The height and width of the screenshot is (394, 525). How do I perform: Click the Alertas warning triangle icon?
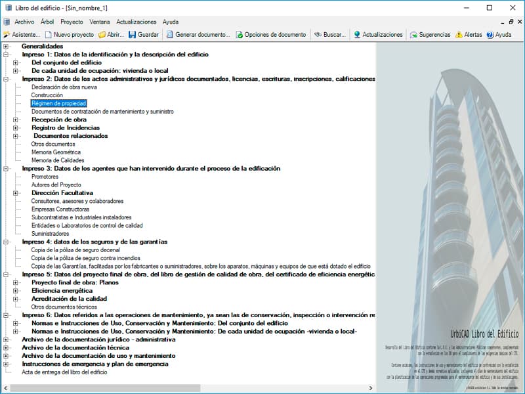pos(459,35)
